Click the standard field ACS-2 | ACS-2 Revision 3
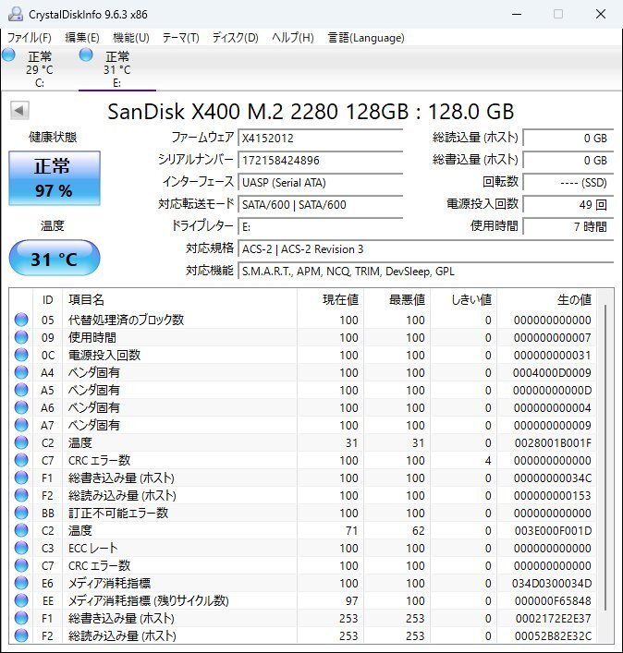The height and width of the screenshot is (653, 623). pos(425,248)
